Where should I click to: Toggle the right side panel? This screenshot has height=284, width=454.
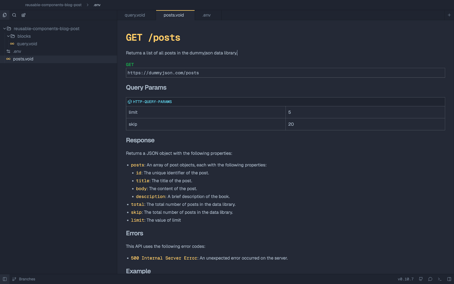tap(449, 279)
